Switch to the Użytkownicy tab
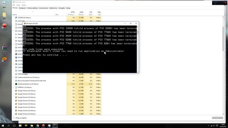This screenshot has height=128, width=228. pyautogui.click(x=53, y=8)
